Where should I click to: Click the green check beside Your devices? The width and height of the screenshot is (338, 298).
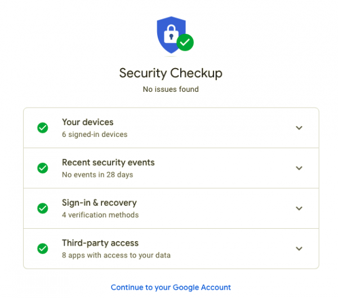point(43,128)
